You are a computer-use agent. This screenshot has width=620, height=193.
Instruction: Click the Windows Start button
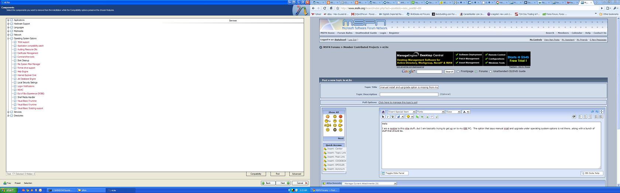pos(8,190)
